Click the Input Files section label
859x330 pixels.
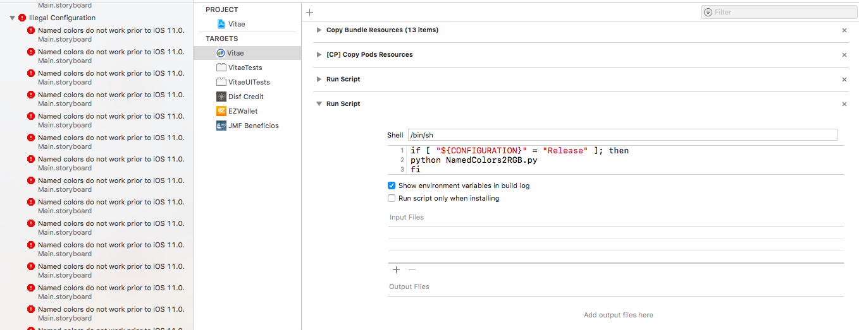(x=407, y=217)
